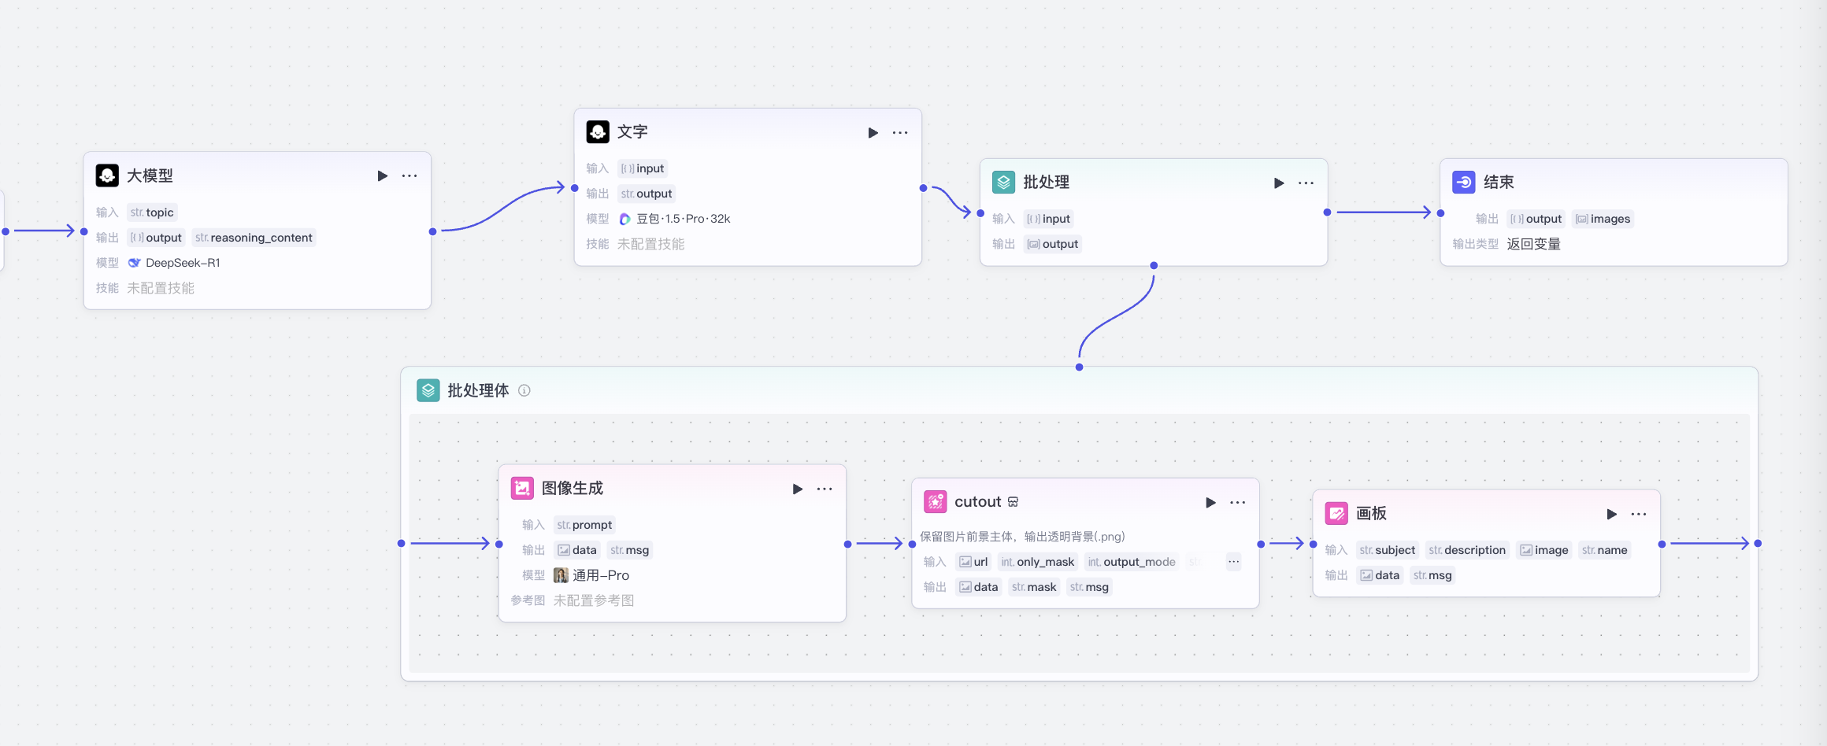Click the DeepSeek-R1 model label
The image size is (1827, 746).
click(182, 263)
